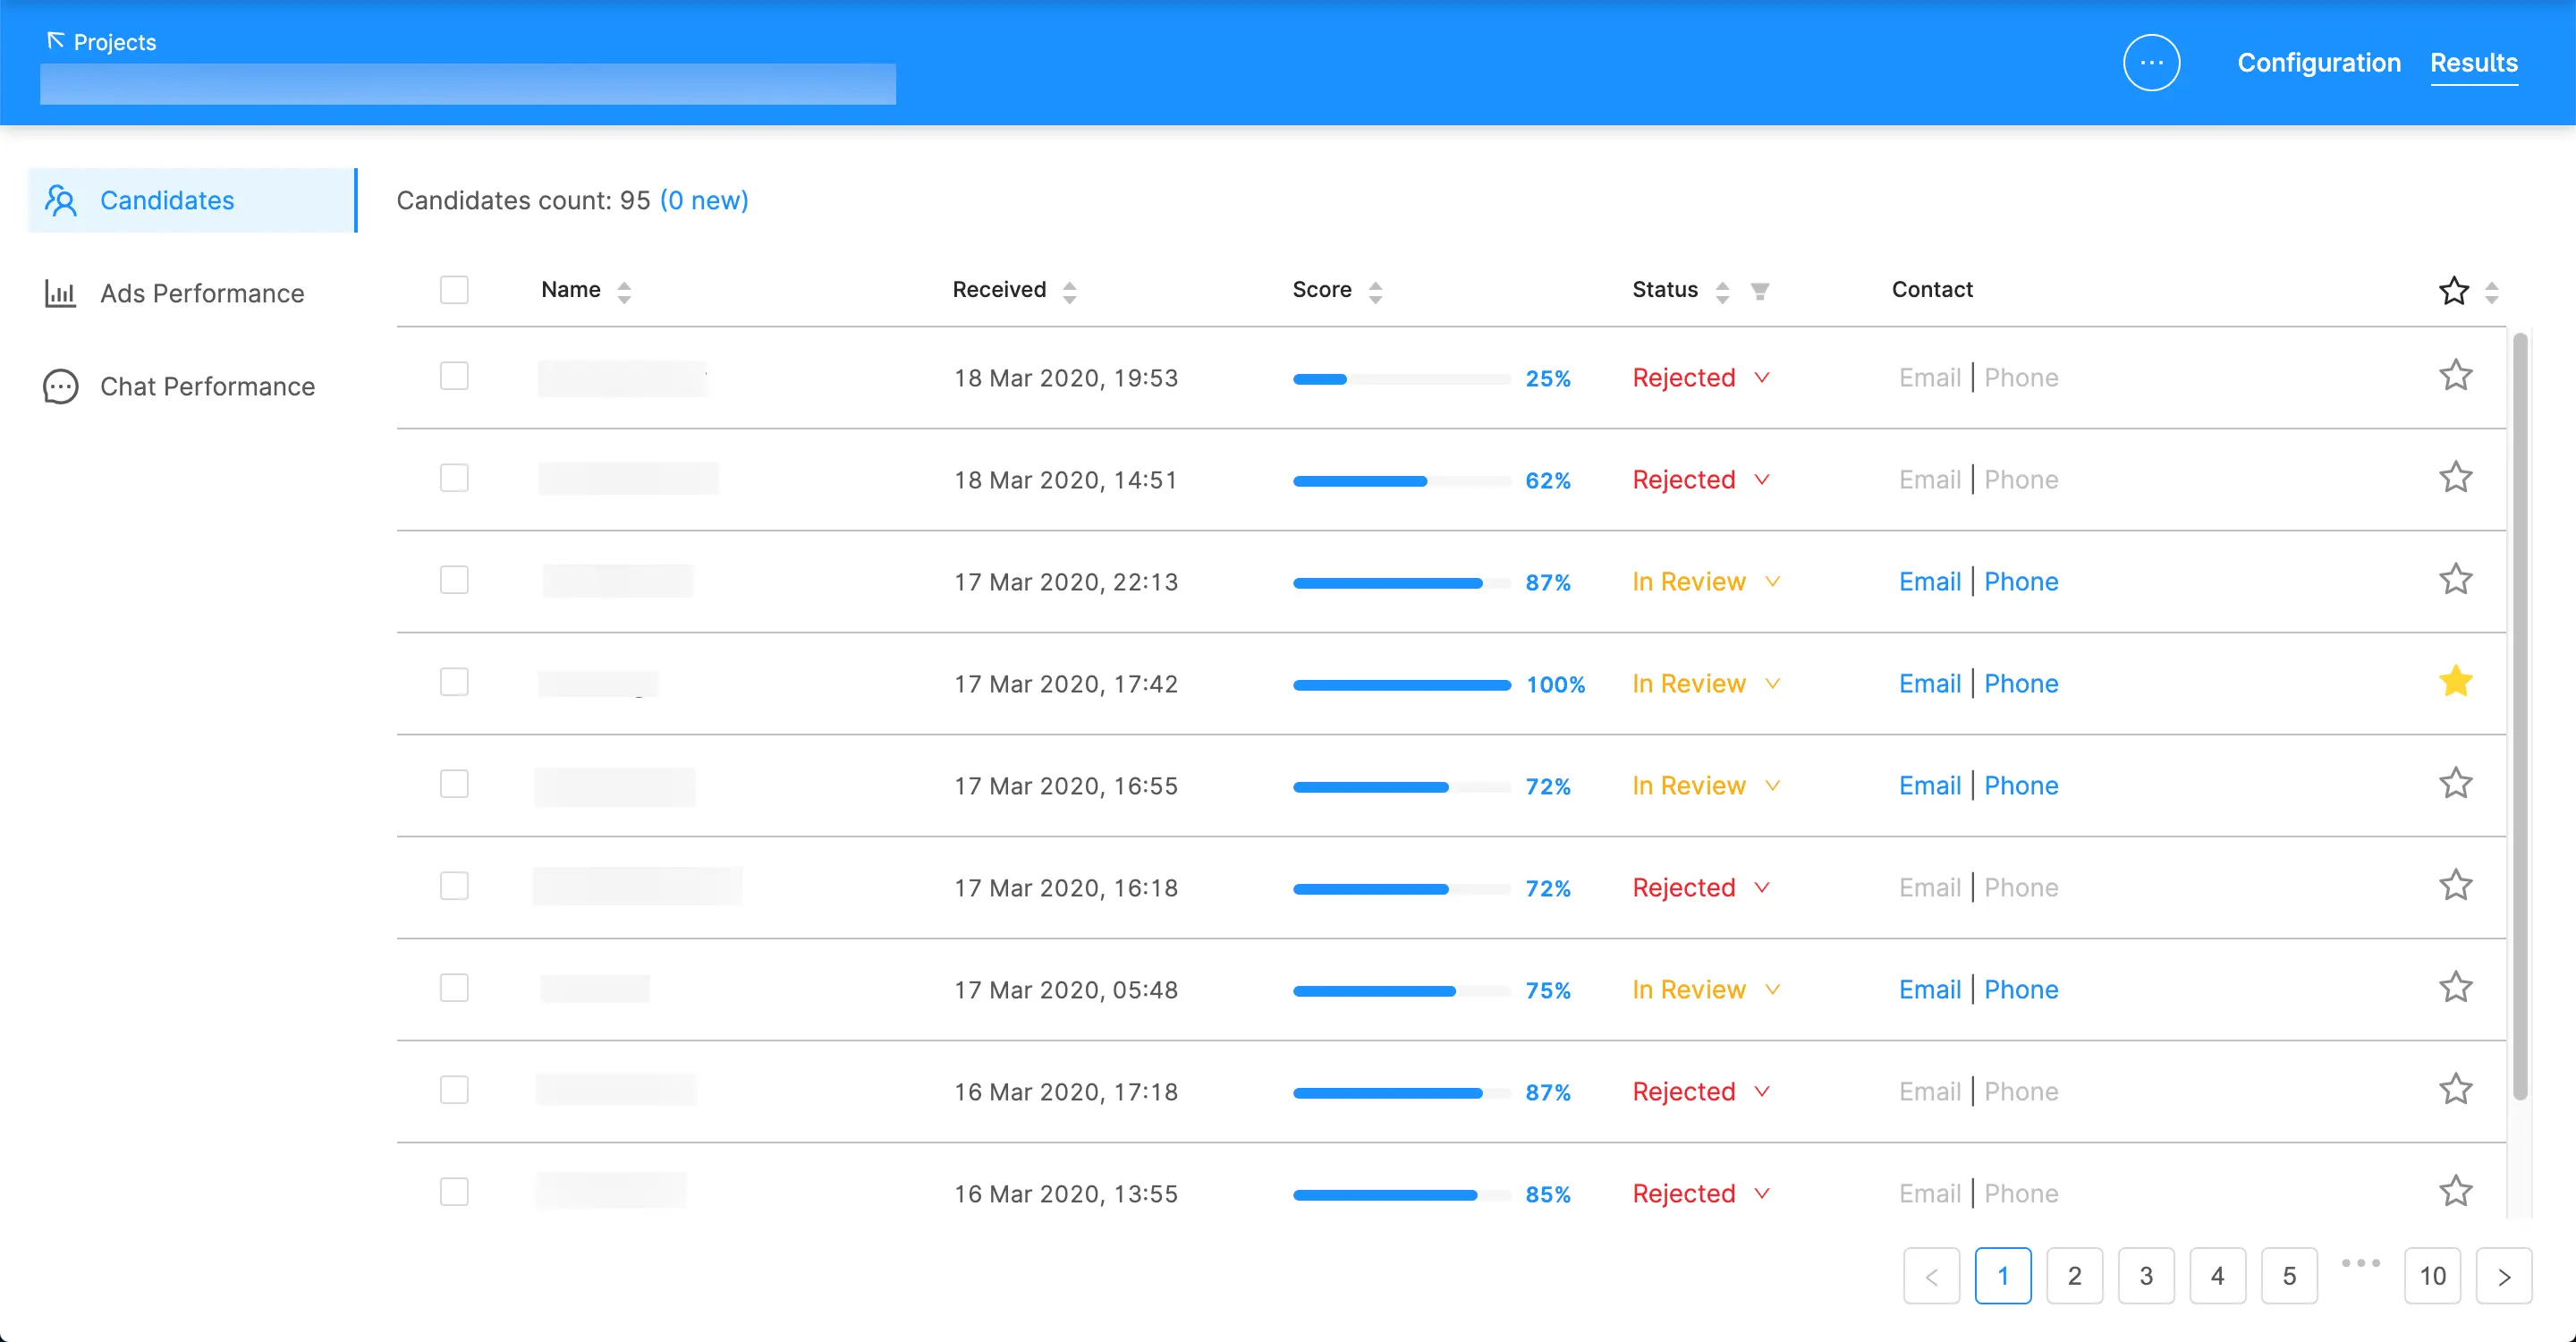Switch to the Configuration tab

(2318, 62)
